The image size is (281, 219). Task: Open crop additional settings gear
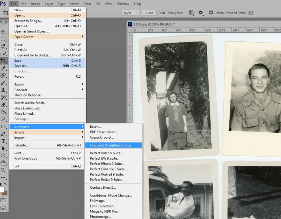(201, 13)
